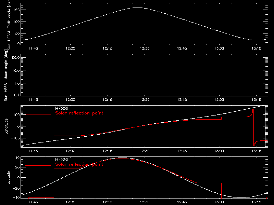
Task: Click the Sun-HESSI-Earth angle axis label
Action: 9,25
